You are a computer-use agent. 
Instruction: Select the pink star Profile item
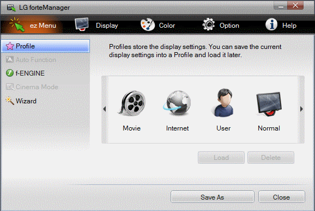[x=45, y=46]
